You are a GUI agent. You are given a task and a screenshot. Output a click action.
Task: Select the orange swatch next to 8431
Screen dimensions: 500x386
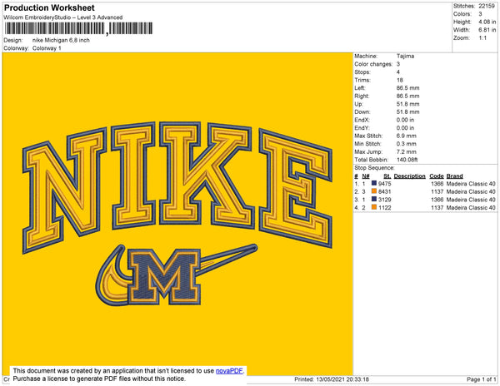tap(374, 191)
